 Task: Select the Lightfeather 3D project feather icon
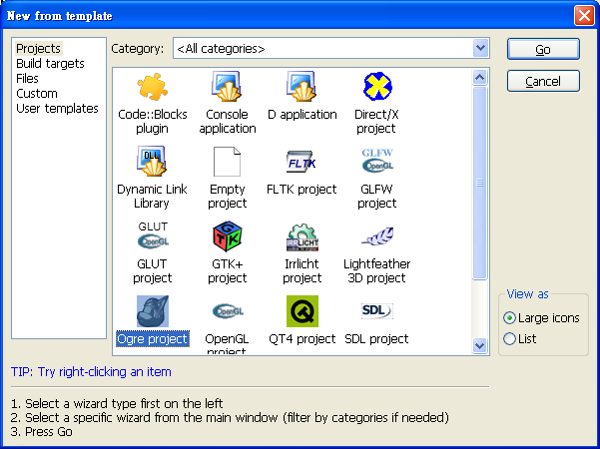(x=377, y=235)
